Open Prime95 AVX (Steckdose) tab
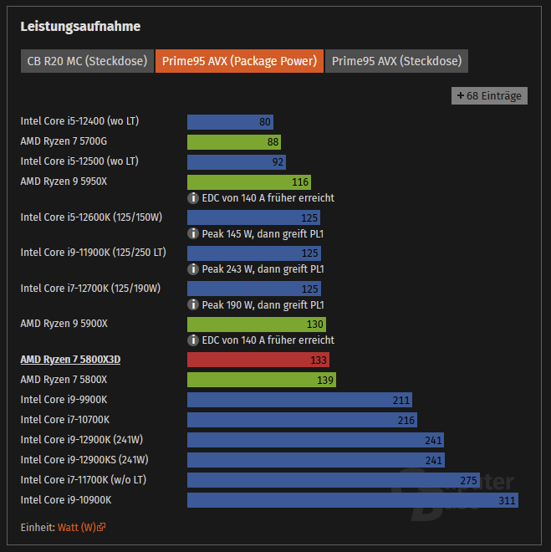This screenshot has height=552, width=551. 396,61
